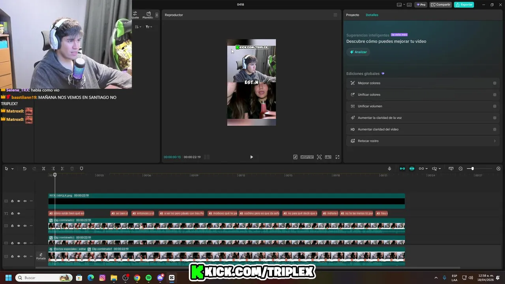Click the fullscreen preview icon

pos(337,157)
